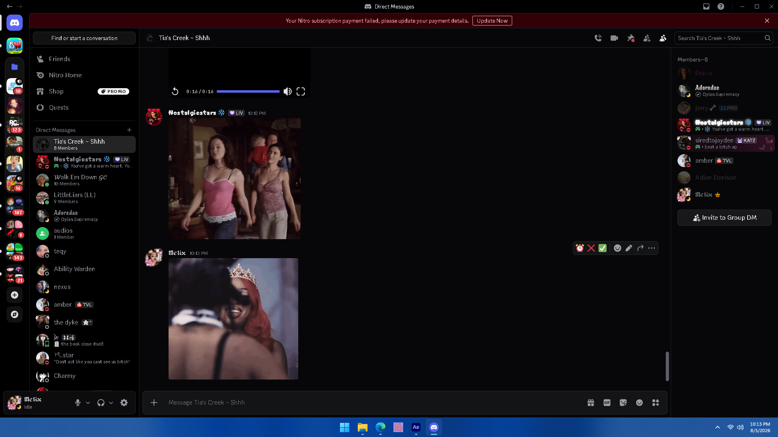This screenshot has width=778, height=437.
Task: Open the DM with Ability Warden
Action: [84, 269]
